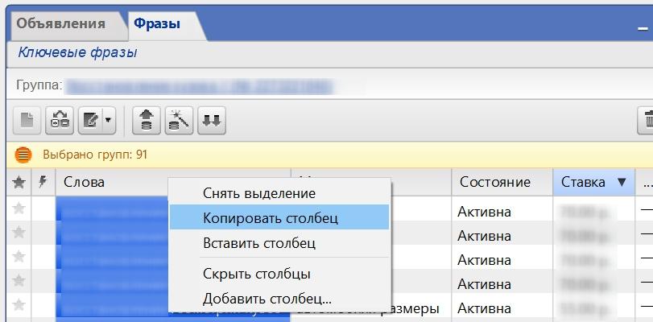Click the orange selected groups icon
This screenshot has height=322, width=653.
[23, 155]
